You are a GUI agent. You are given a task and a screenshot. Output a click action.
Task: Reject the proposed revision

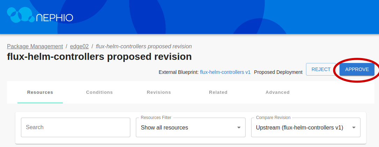tap(321, 69)
